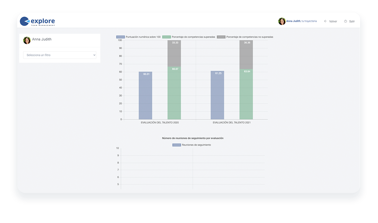Click the blue 61.25 score bar for 2021
This screenshot has width=378, height=223.
click(x=218, y=95)
